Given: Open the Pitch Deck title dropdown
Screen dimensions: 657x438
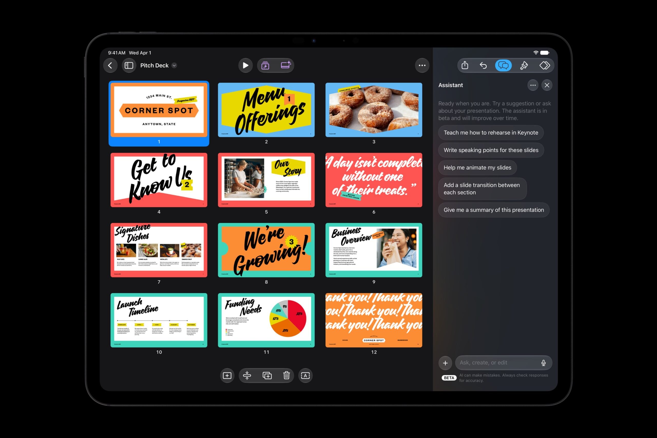Looking at the screenshot, I should click(x=174, y=65).
